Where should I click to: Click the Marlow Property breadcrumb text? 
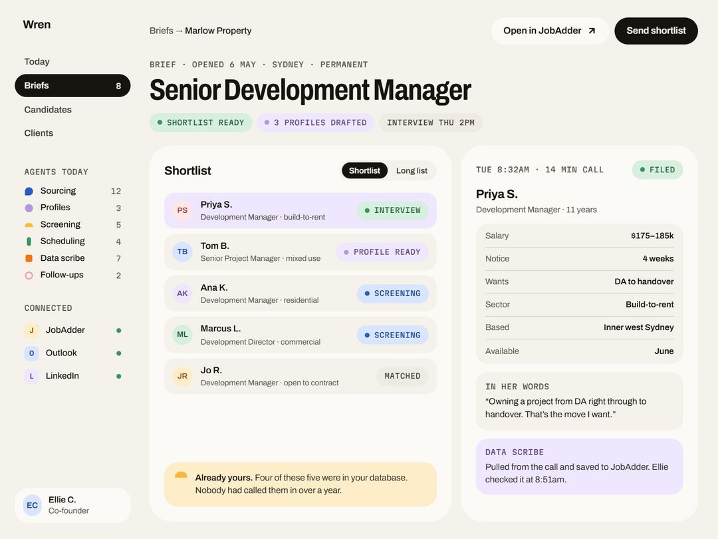click(x=218, y=31)
